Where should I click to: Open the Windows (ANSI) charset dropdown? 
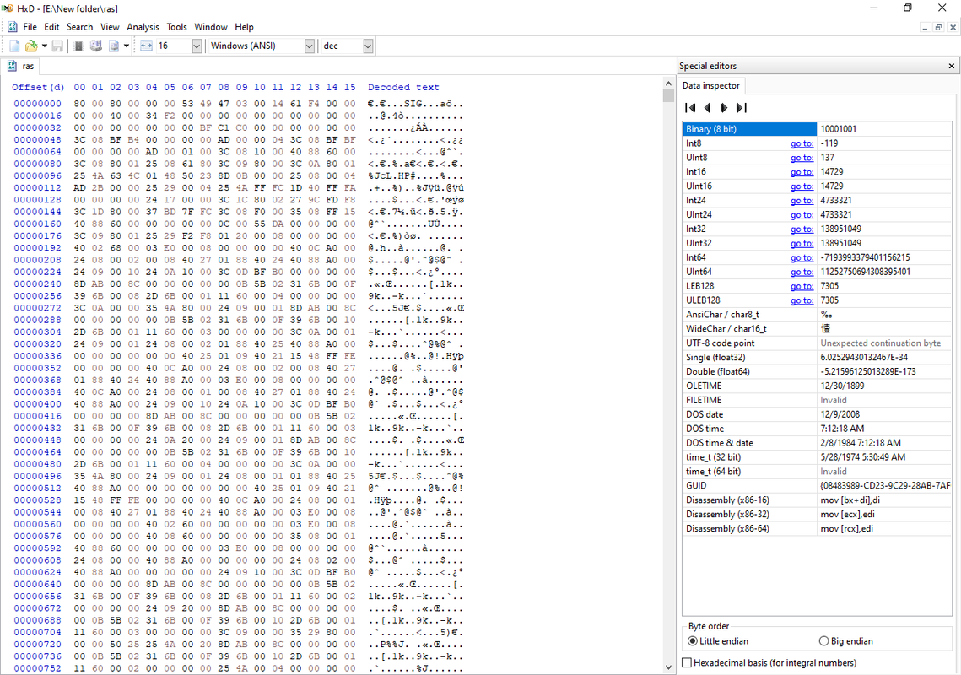[310, 46]
